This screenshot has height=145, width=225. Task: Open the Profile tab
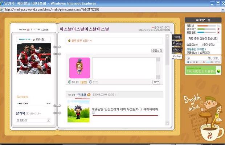point(177,43)
